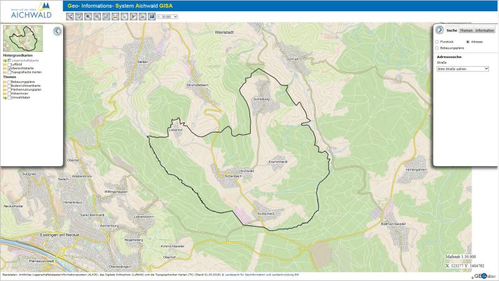Select the Flurstück radio button
The width and height of the screenshot is (499, 281).
point(437,42)
